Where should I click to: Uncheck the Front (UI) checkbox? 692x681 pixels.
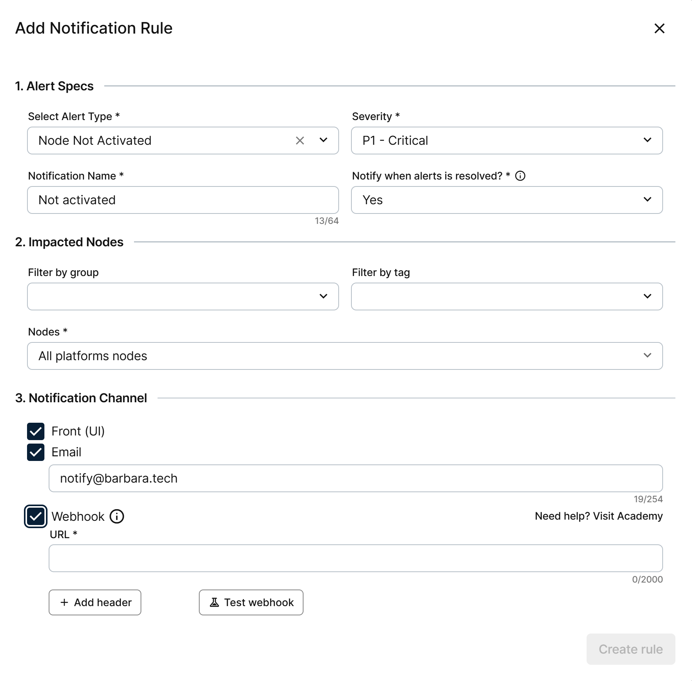pos(36,431)
